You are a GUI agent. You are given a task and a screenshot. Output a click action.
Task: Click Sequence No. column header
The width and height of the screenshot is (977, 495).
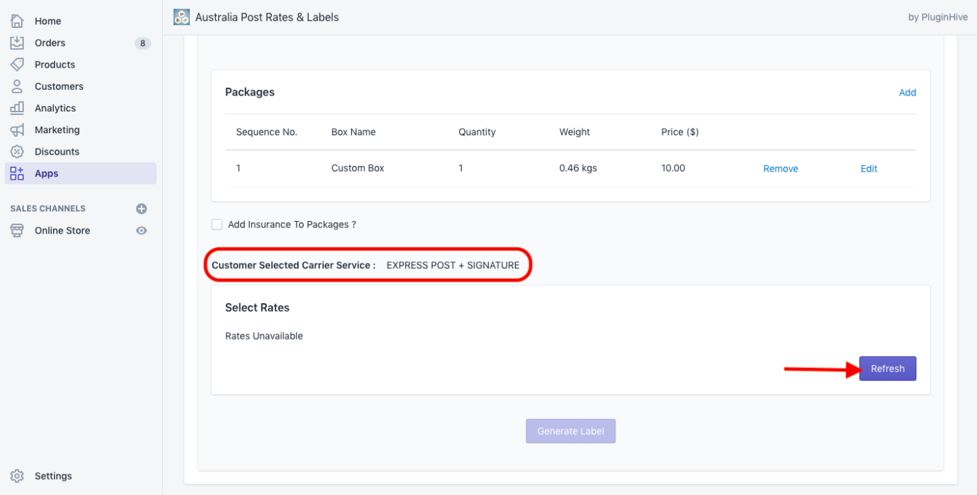click(x=267, y=132)
